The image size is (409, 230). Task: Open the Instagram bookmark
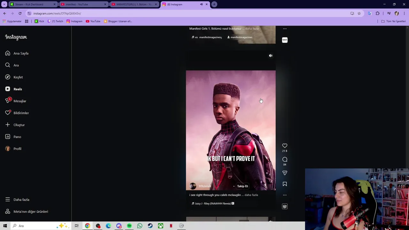coord(74,21)
